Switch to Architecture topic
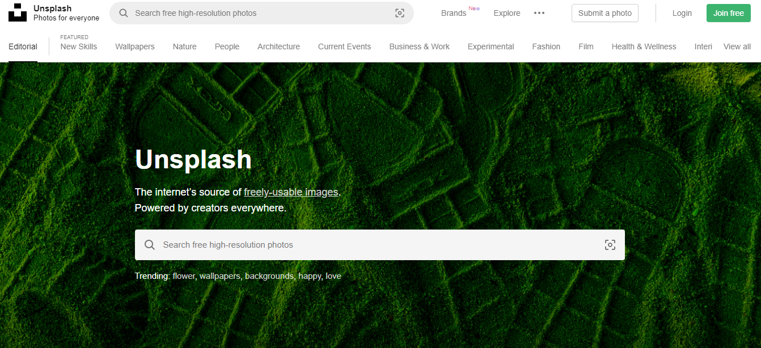Screen dimensions: 761x348 point(278,46)
